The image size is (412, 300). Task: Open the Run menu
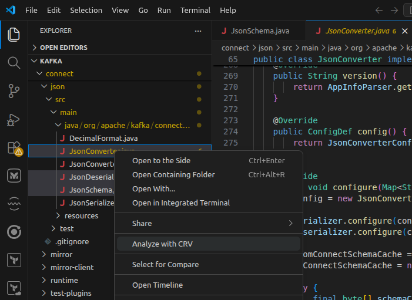(164, 10)
